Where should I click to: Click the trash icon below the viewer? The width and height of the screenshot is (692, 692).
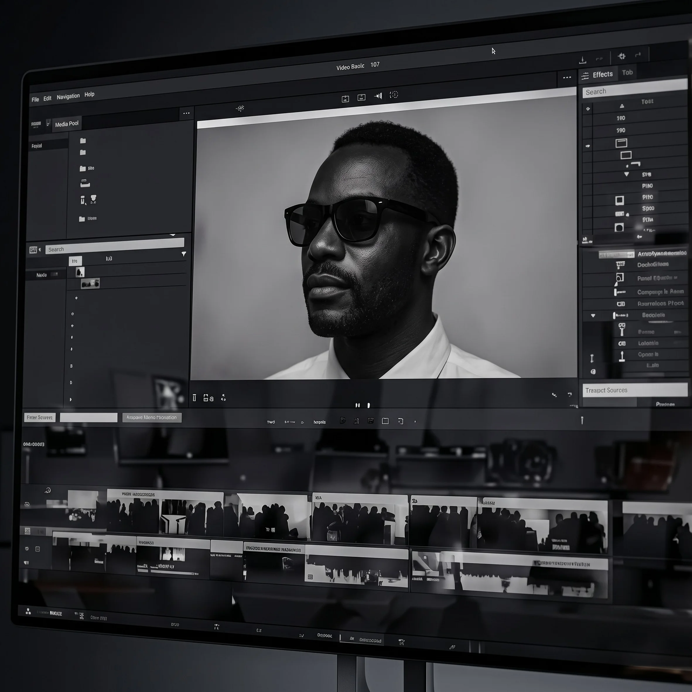pyautogui.click(x=194, y=398)
